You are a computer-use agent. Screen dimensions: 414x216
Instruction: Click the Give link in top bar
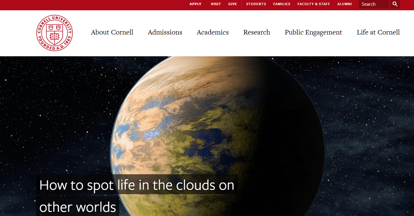[x=233, y=4]
